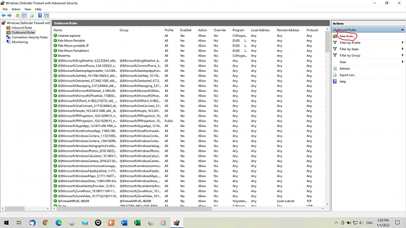Select the Waterfox rule
Viewport: 406px width, 228px height.
tap(64, 56)
